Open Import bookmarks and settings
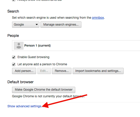The width and height of the screenshot is (140, 117). (98, 71)
